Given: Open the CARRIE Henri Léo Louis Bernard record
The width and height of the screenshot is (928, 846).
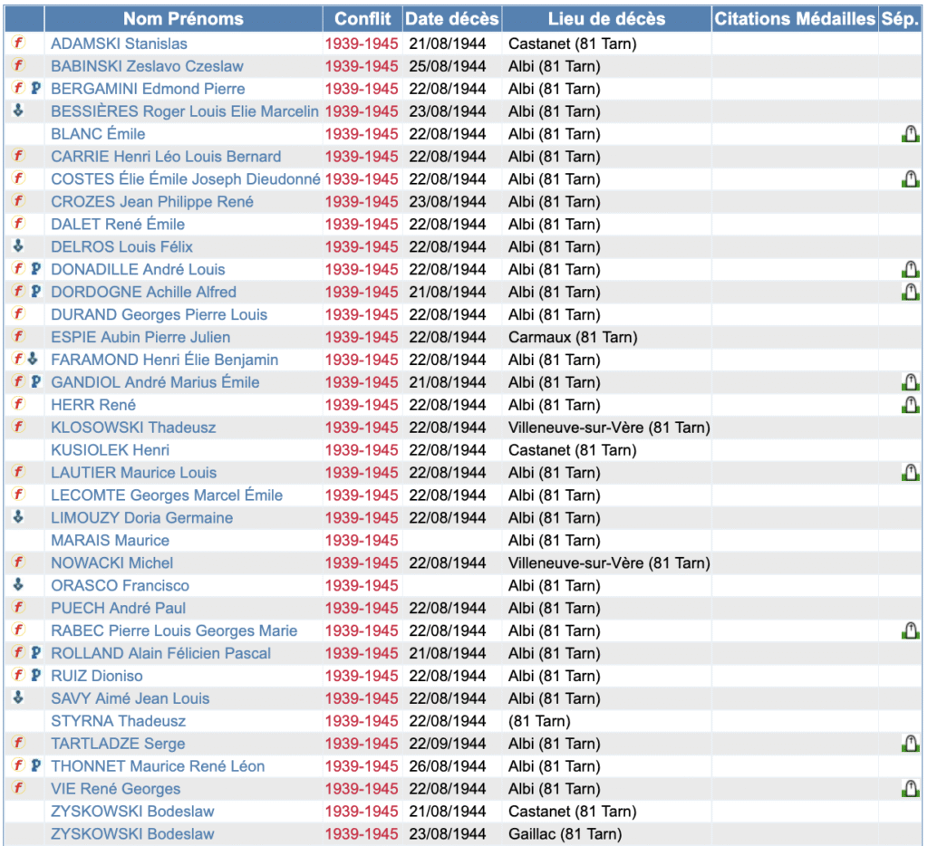Looking at the screenshot, I should coord(166,157).
